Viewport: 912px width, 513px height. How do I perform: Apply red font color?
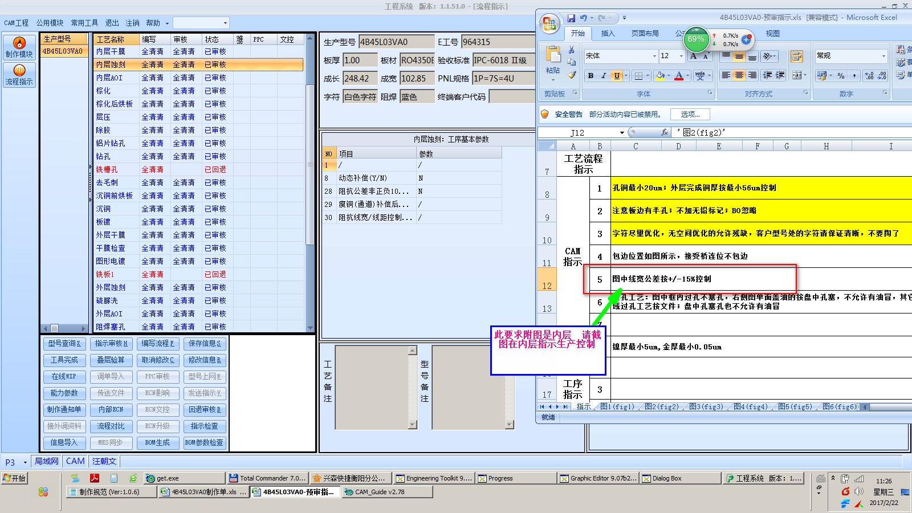coord(679,76)
